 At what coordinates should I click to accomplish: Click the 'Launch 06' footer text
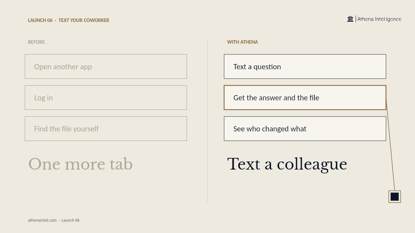click(x=70, y=220)
